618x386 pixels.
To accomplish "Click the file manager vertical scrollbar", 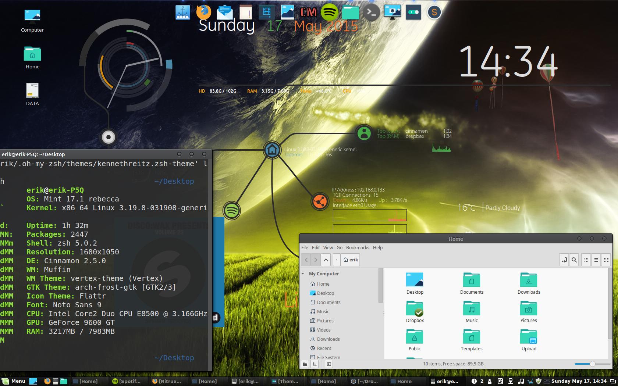I will click(610, 303).
